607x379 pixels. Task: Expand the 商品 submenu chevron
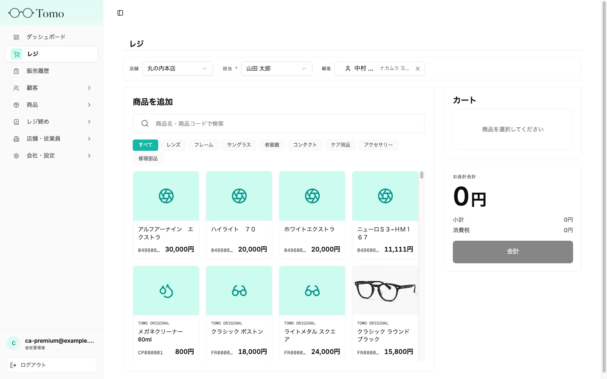pyautogui.click(x=89, y=105)
